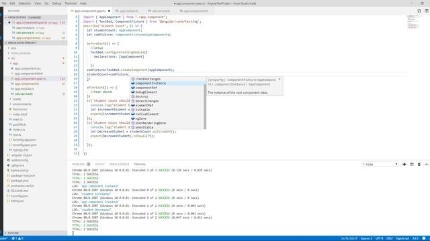Select the detectChanges suggestion
This screenshot has width=430, height=241.
167,101
